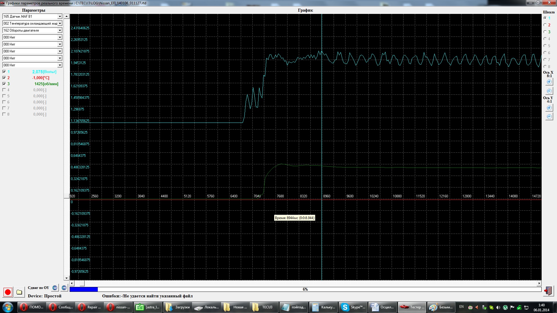The image size is (557, 313).
Task: Open the eighth parameter '000 Нет' dropdown
Action: [x=60, y=65]
